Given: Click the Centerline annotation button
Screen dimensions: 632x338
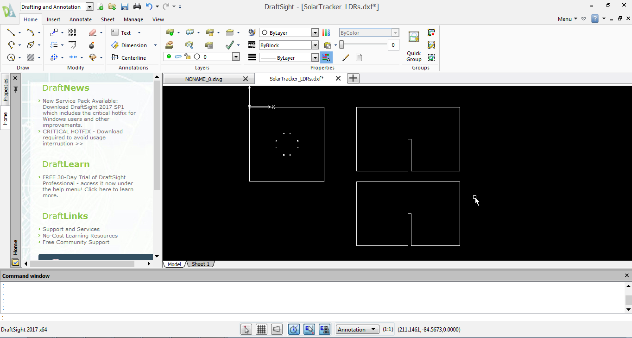Looking at the screenshot, I should click(128, 58).
